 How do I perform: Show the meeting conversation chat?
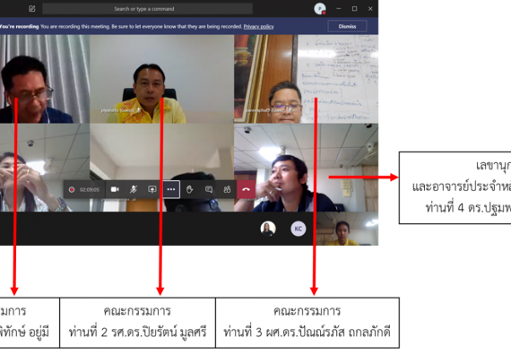coord(209,189)
